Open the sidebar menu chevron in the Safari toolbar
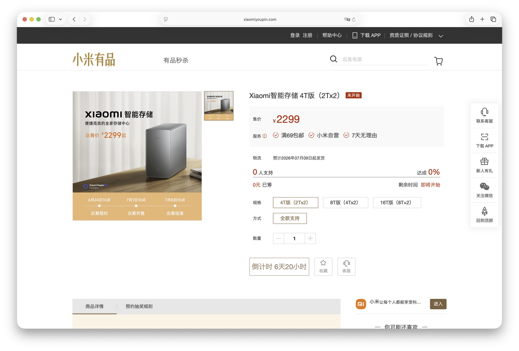 click(60, 19)
